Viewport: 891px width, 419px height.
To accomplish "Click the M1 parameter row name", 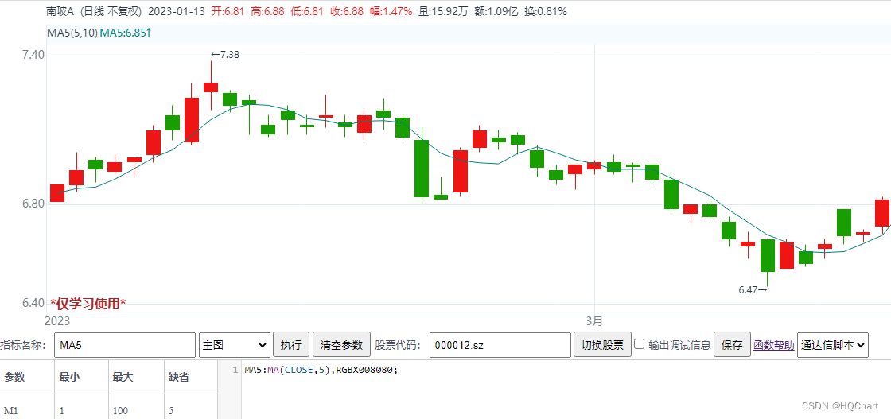I will point(11,410).
